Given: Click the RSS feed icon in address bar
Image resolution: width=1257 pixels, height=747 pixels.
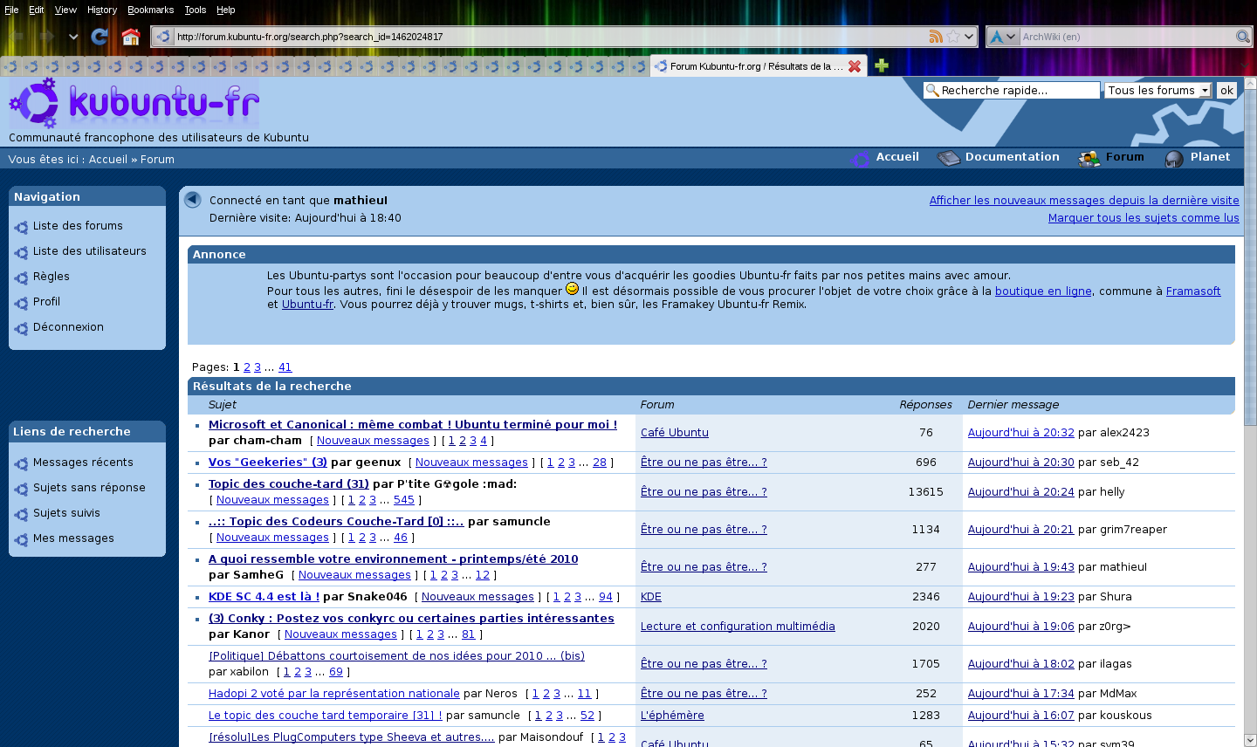Looking at the screenshot, I should (936, 37).
